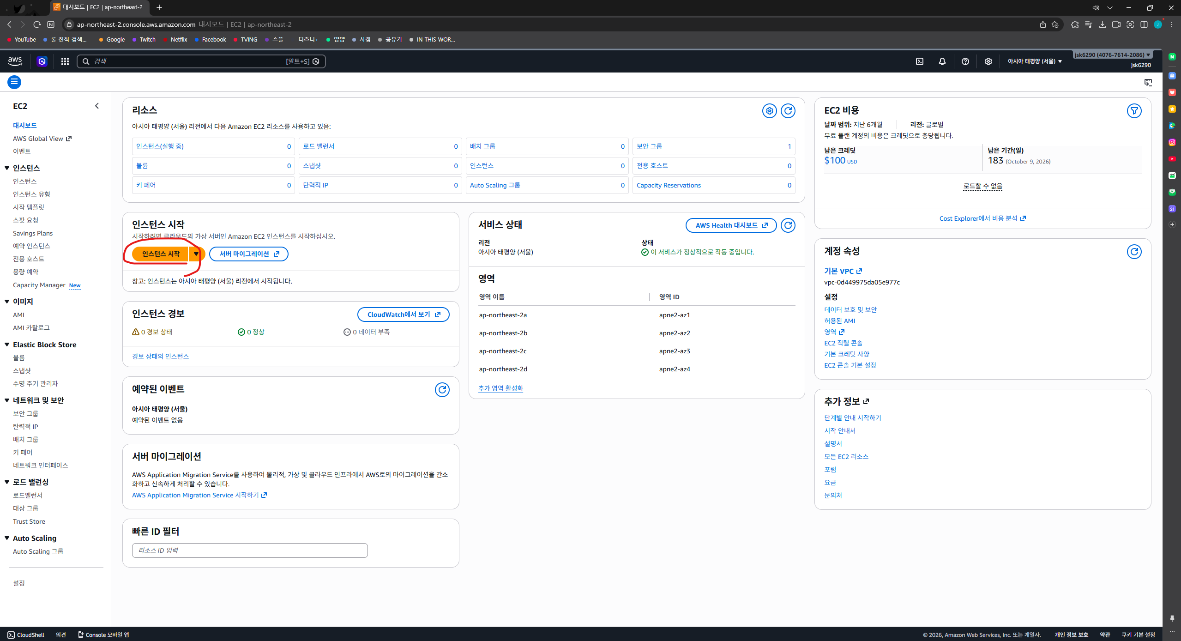Open resource settings gear in 리소스 panel

coord(769,111)
